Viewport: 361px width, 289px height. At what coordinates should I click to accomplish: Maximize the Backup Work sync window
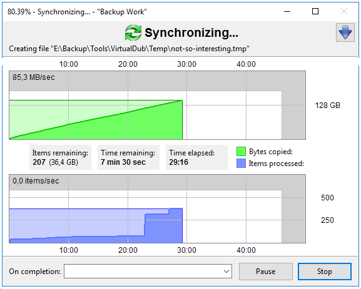pyautogui.click(x=315, y=11)
